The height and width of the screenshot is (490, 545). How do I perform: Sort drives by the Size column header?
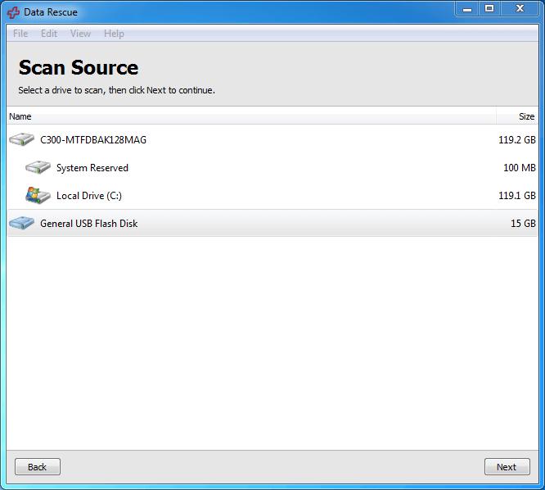[517, 116]
